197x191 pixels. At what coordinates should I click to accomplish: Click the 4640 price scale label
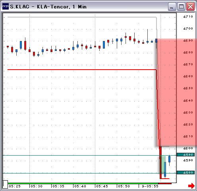[188, 101]
